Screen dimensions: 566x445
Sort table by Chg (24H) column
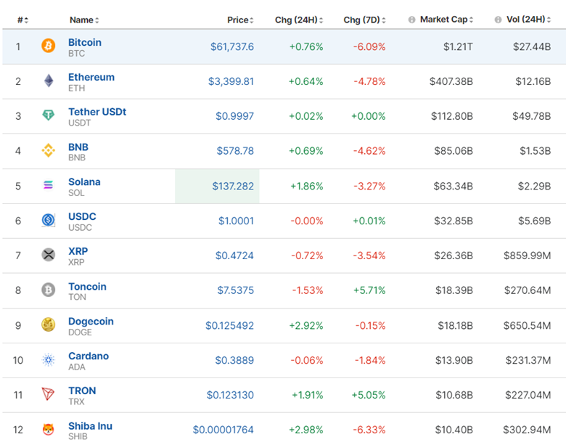tap(299, 20)
